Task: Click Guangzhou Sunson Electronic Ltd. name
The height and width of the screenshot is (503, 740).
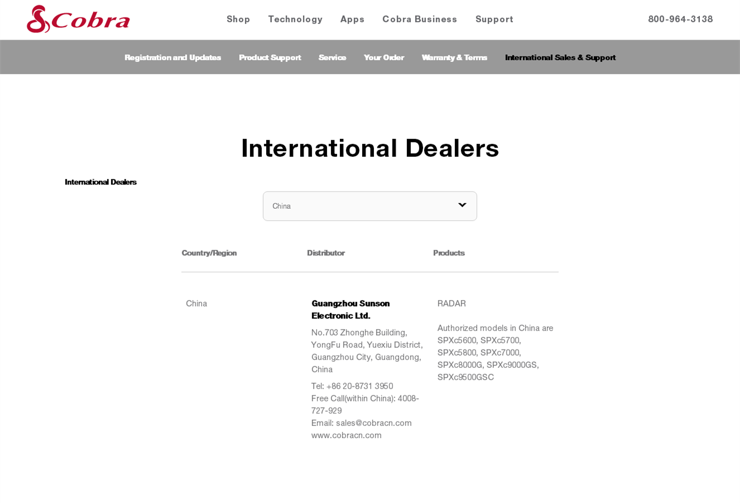Action: point(350,309)
